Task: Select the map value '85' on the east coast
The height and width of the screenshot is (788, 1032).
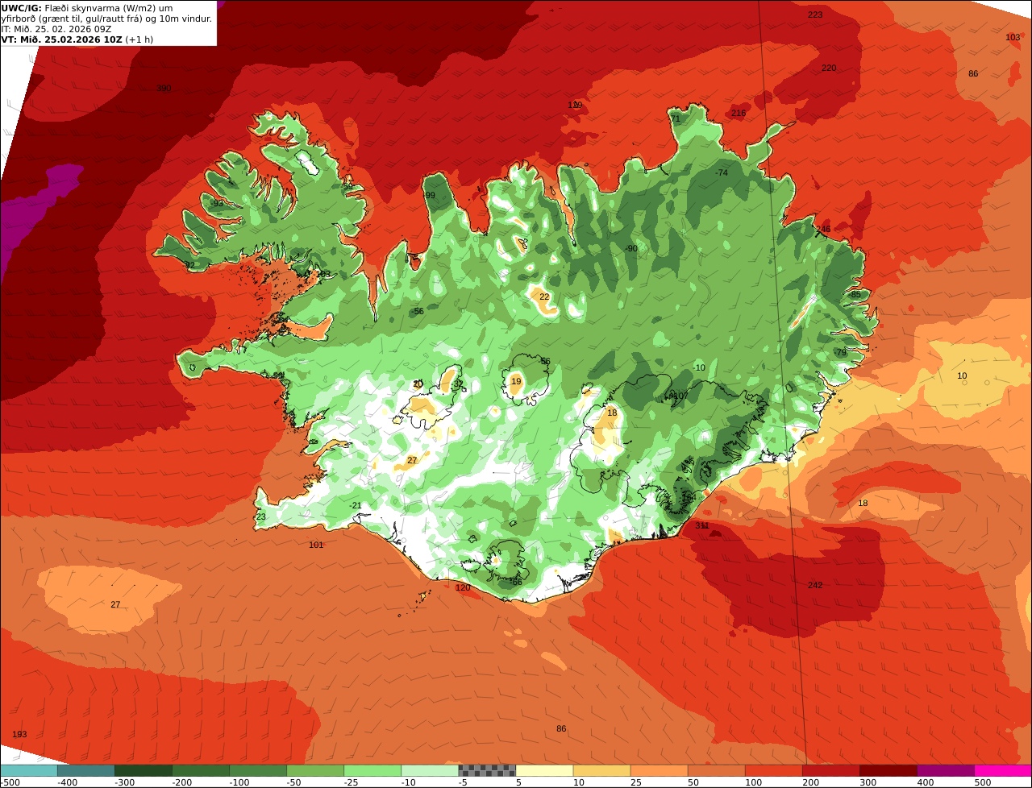Action: click(x=855, y=294)
